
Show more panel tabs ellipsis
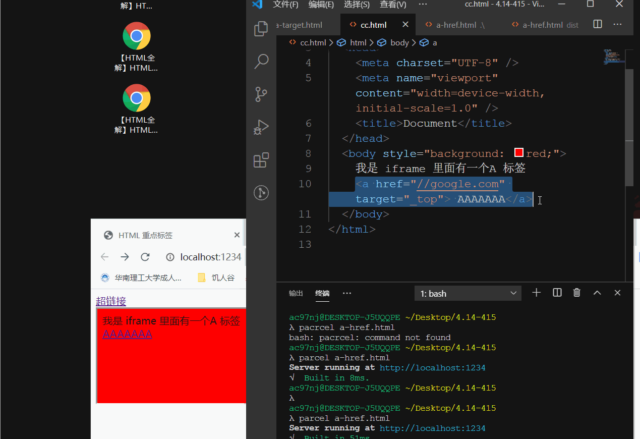pyautogui.click(x=347, y=293)
